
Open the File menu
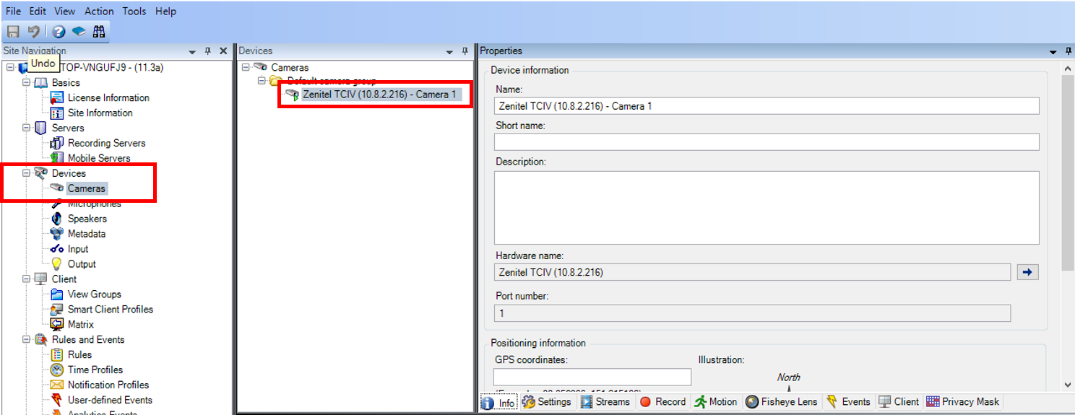[13, 12]
